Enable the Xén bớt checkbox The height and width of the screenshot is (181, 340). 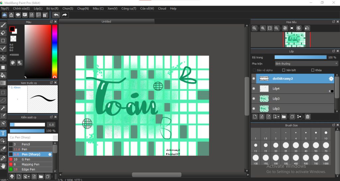click(x=284, y=70)
